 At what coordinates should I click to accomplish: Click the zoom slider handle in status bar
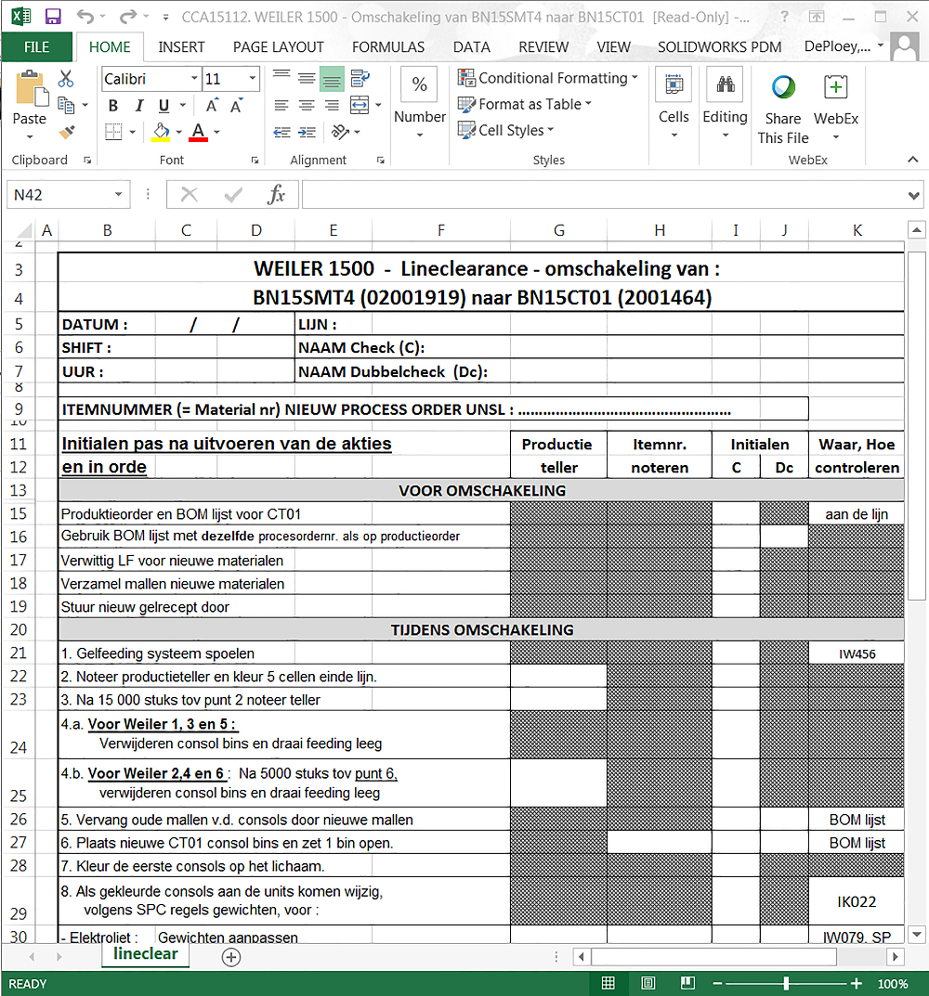coord(787,983)
